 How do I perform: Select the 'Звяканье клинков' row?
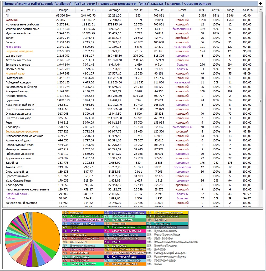click(131, 65)
